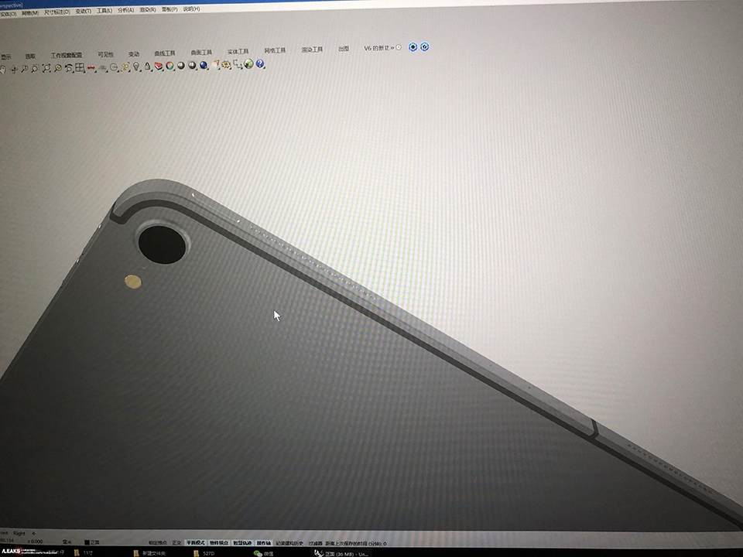Open the Options gear icon
Screen dimensions: 743x557
[x=225, y=64]
